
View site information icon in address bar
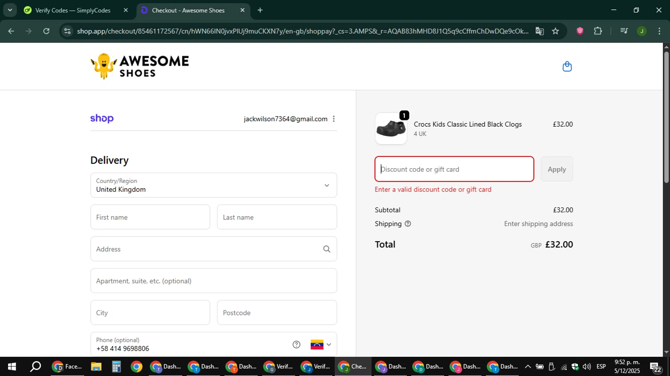click(x=67, y=31)
